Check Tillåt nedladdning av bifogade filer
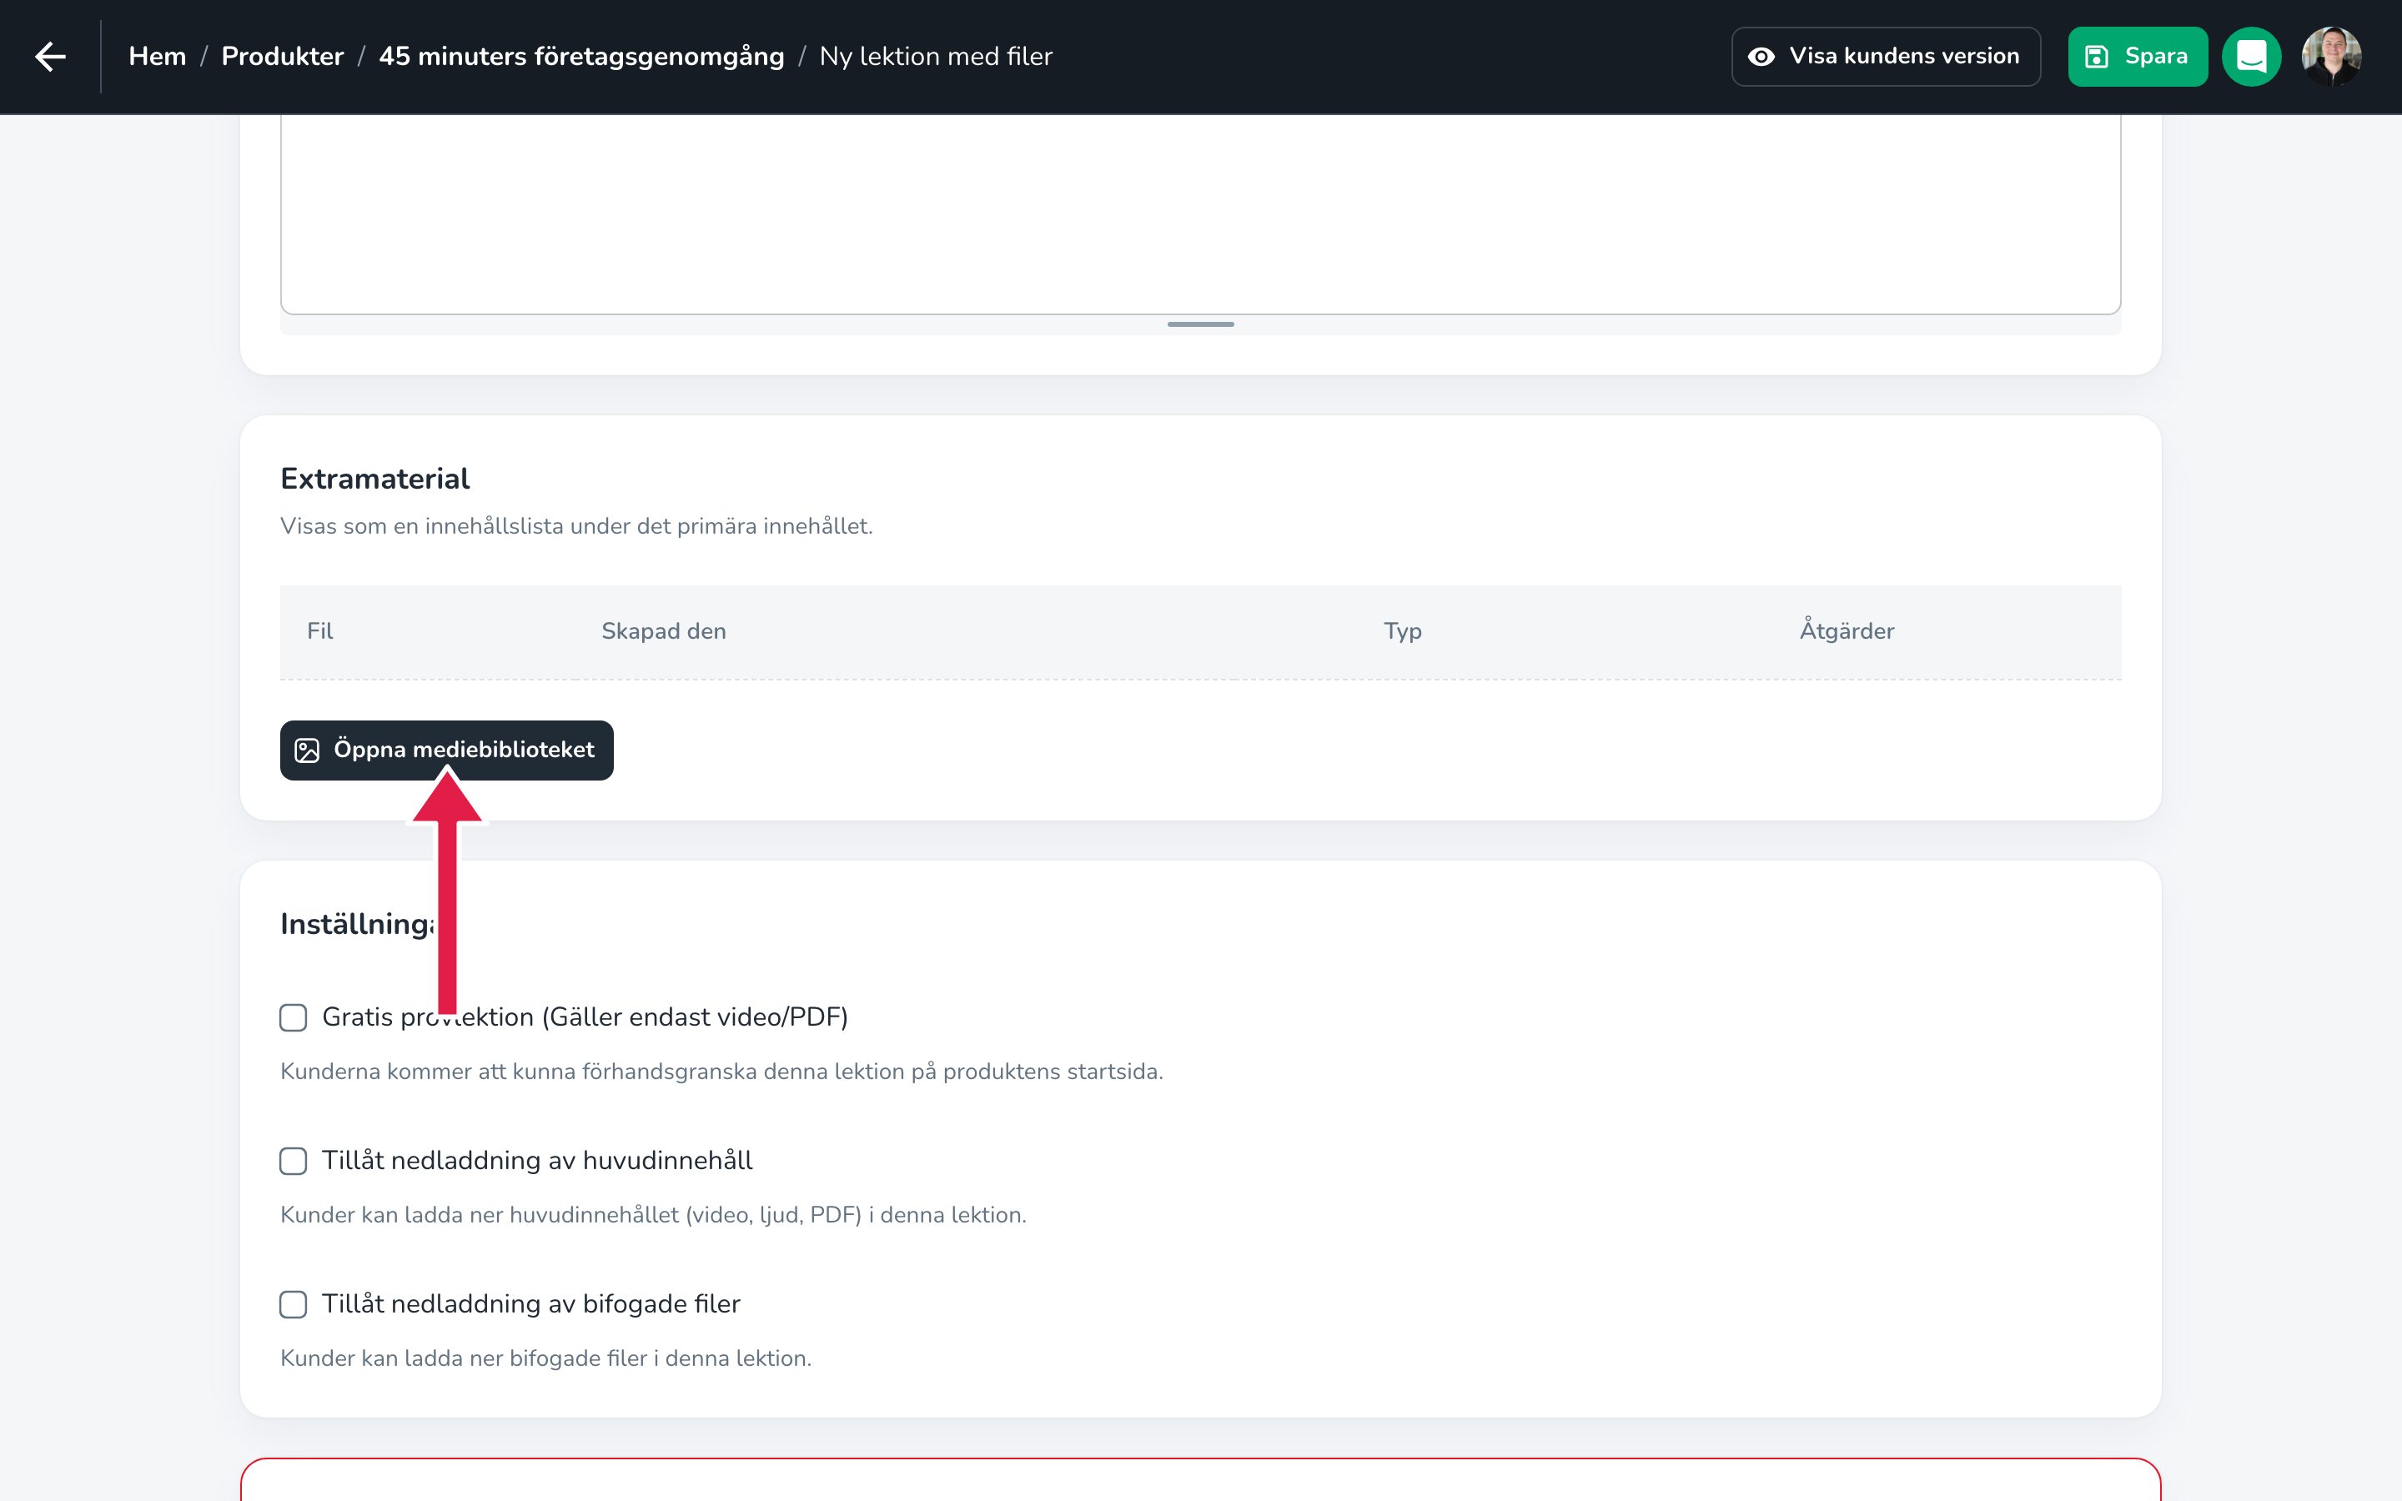 click(293, 1303)
